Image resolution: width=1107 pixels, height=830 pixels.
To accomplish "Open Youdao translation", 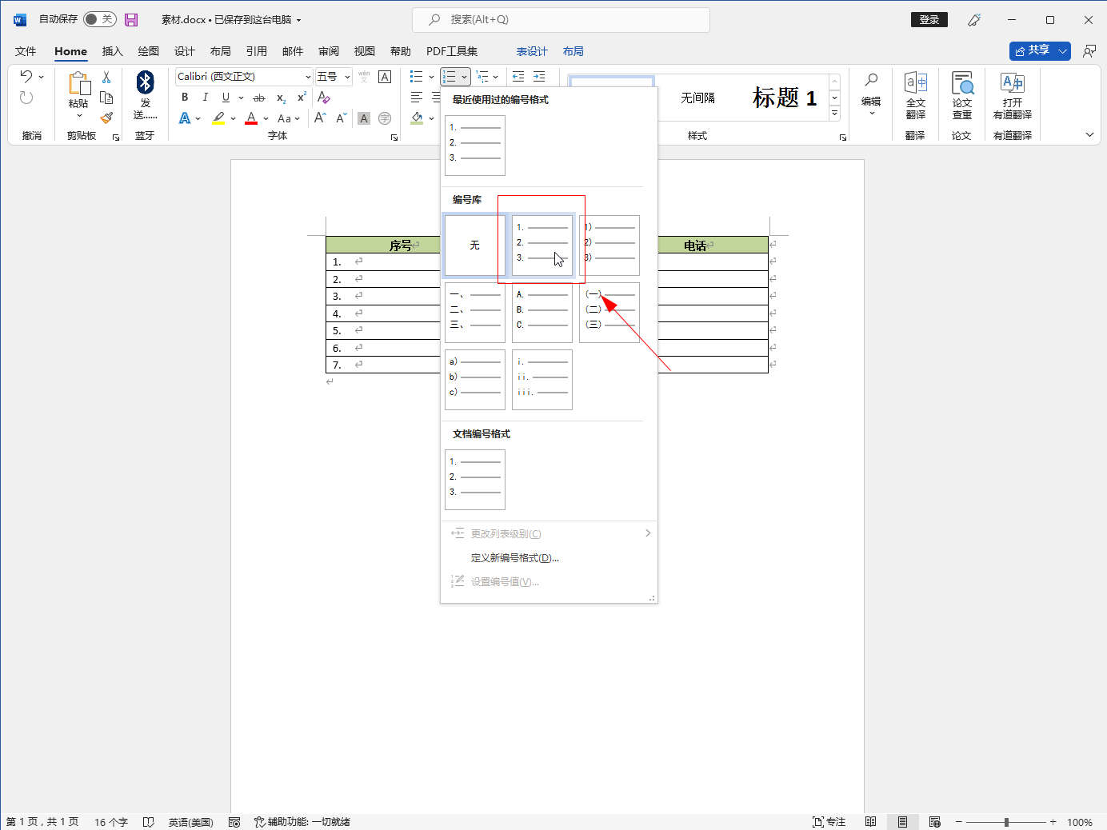I will (x=1012, y=95).
